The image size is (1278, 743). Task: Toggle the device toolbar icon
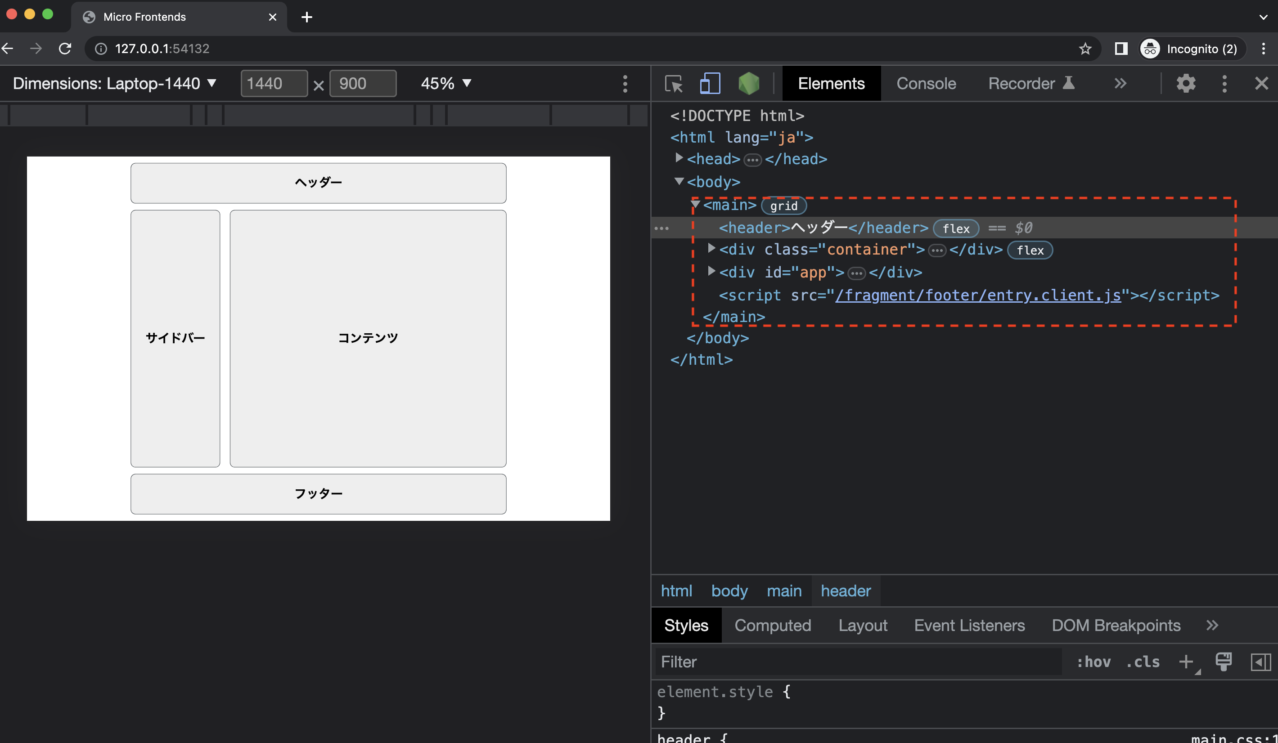(x=710, y=84)
